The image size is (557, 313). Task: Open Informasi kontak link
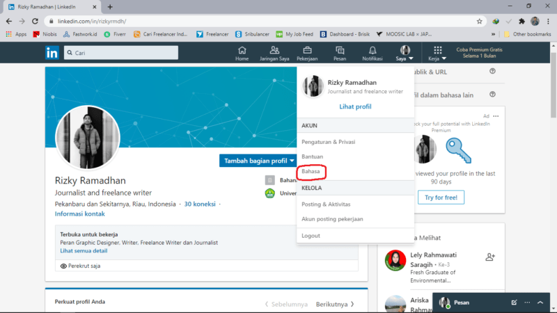[79, 214]
